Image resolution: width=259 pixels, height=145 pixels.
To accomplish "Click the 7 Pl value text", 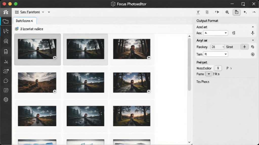I will click(x=216, y=74).
